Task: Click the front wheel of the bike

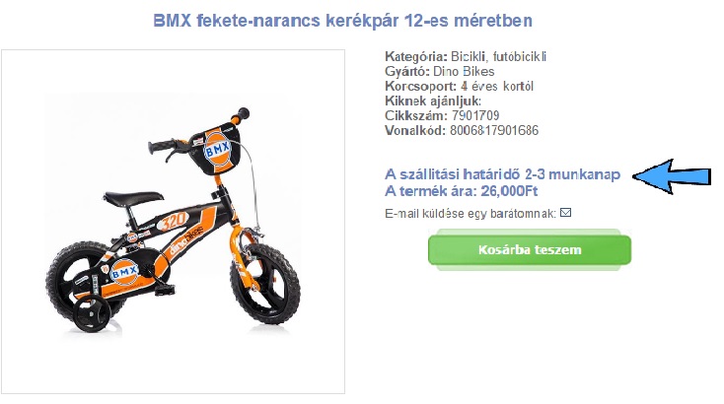Action: tap(264, 284)
